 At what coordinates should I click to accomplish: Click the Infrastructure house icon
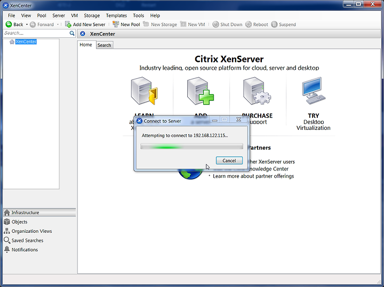[7, 212]
